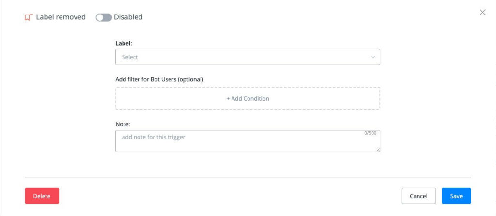Image resolution: width=496 pixels, height=216 pixels.
Task: Click the "Select" placeholder in Label dropdown
Action: coord(130,57)
